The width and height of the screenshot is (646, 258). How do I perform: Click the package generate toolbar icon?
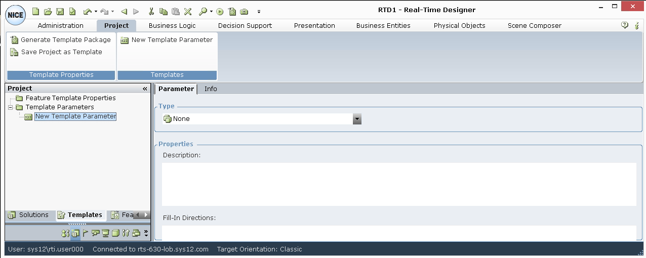click(x=232, y=11)
